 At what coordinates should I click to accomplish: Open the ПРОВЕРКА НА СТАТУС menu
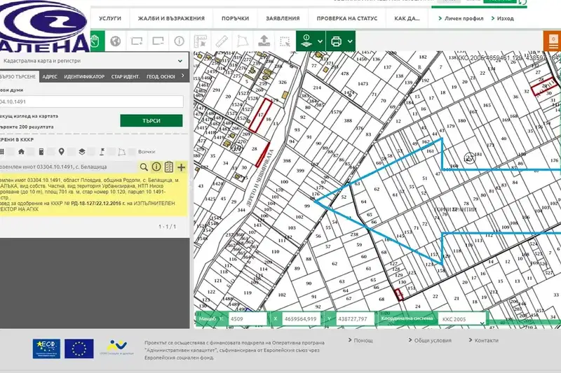347,19
